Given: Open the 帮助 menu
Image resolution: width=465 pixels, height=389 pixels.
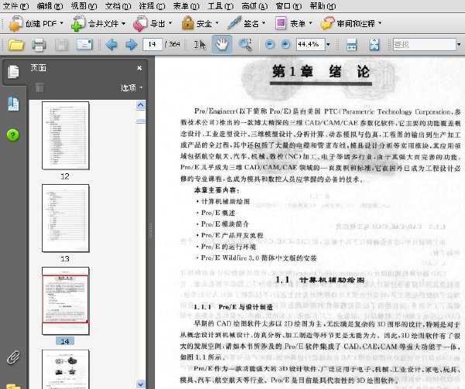Looking at the screenshot, I should pyautogui.click(x=322, y=5).
